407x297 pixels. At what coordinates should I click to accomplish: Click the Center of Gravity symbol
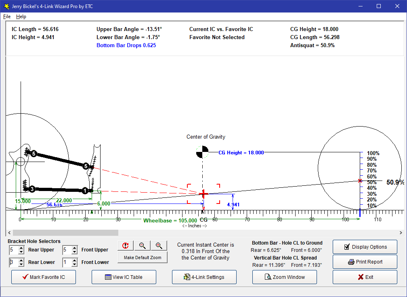202,152
